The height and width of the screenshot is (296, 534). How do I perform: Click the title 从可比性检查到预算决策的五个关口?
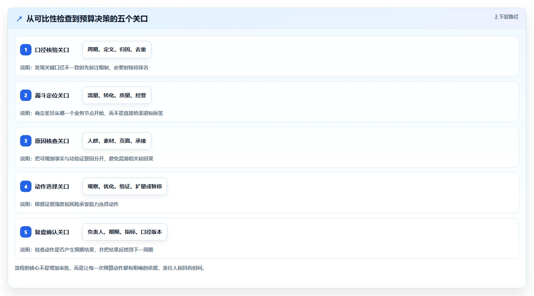[x=87, y=19]
